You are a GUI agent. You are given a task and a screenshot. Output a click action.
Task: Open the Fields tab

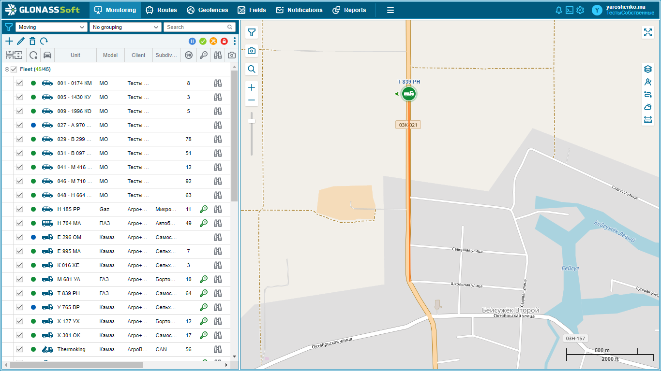(x=252, y=10)
